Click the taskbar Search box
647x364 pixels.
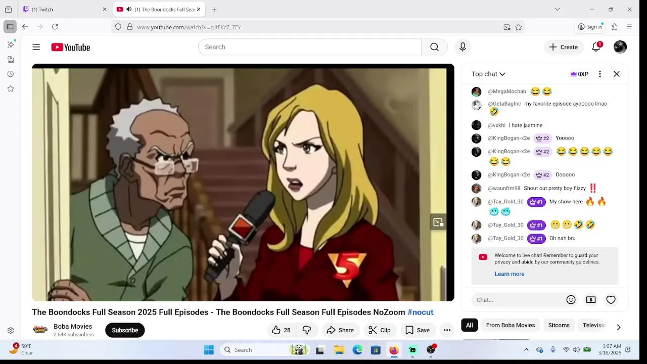click(265, 350)
